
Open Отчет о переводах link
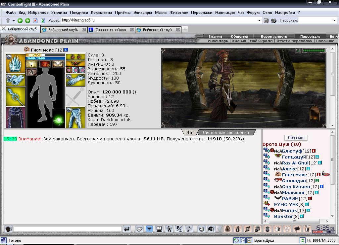coord(294,41)
